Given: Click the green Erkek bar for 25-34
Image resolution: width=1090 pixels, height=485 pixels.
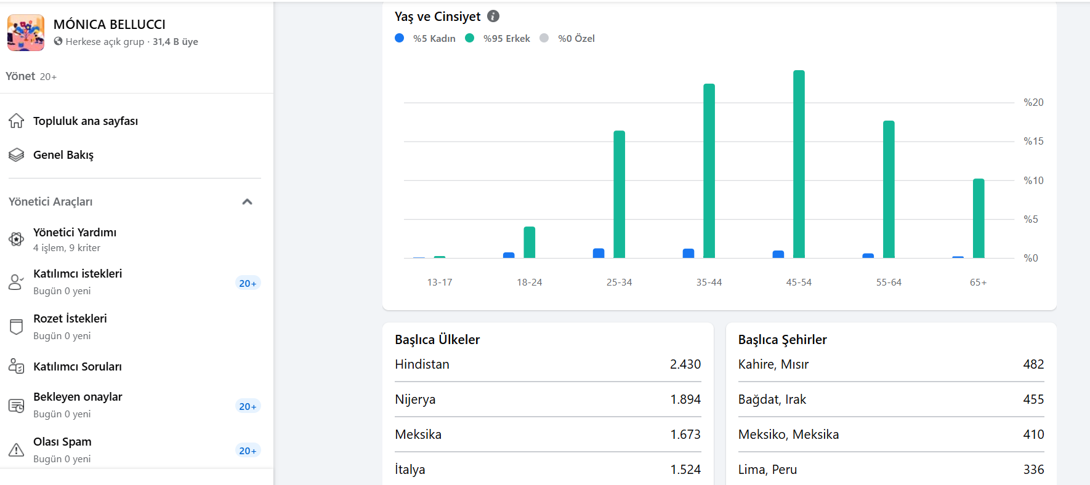Looking at the screenshot, I should 619,194.
